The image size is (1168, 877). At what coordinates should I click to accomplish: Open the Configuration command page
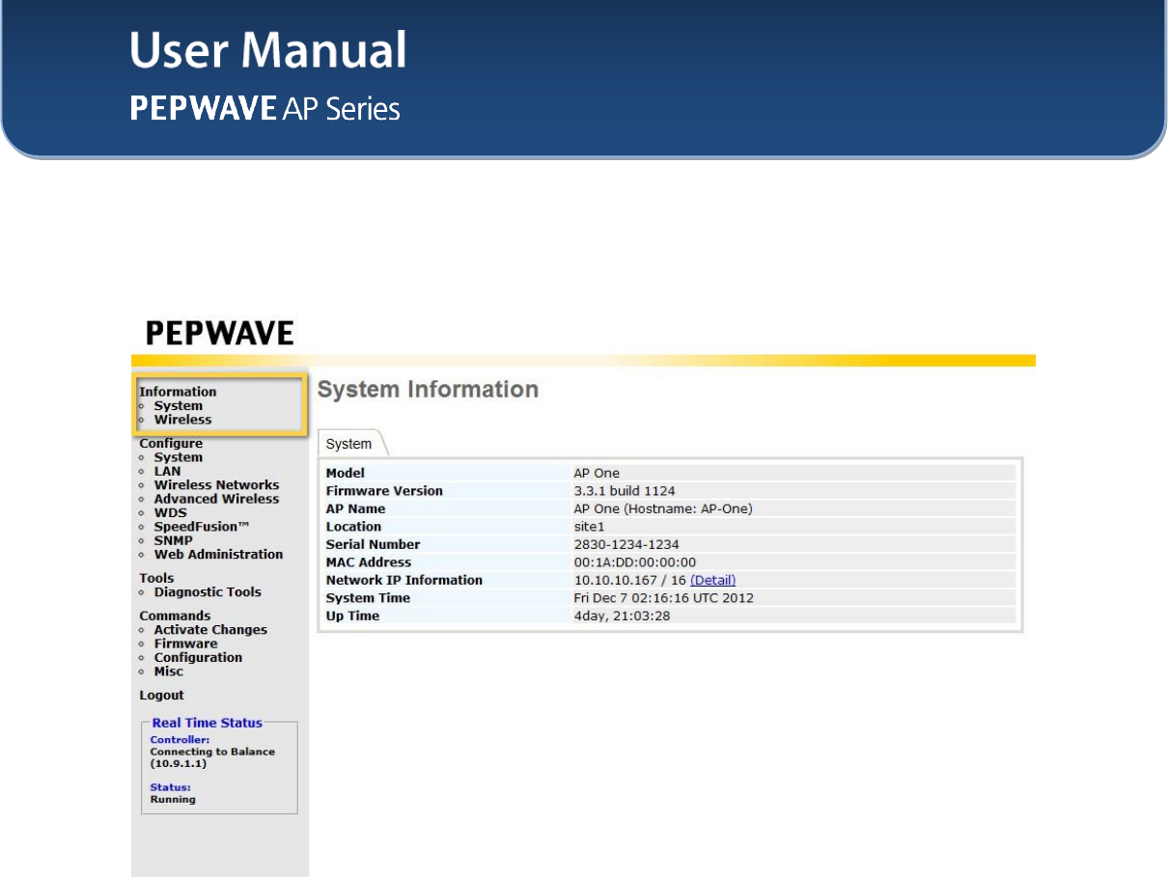click(198, 658)
